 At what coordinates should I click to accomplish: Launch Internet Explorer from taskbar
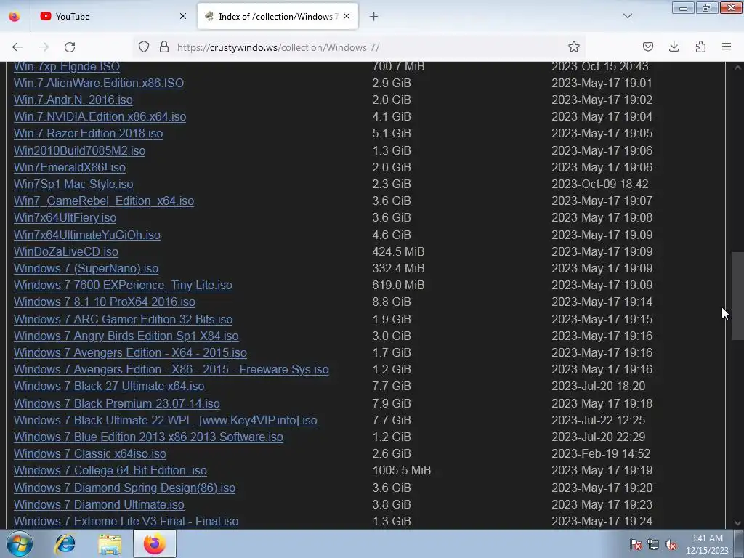(65, 543)
